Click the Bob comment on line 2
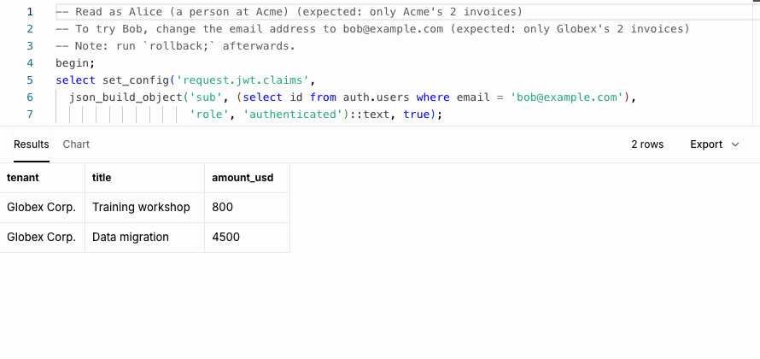Image resolution: width=760 pixels, height=359 pixels. pos(372,28)
